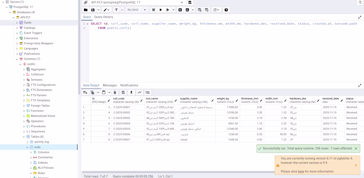Close the pgAdmin version warning

356,165
